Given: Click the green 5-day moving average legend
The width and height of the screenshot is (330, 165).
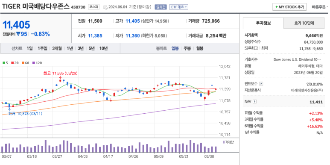Looking at the screenshot, I should [x=5, y=63].
